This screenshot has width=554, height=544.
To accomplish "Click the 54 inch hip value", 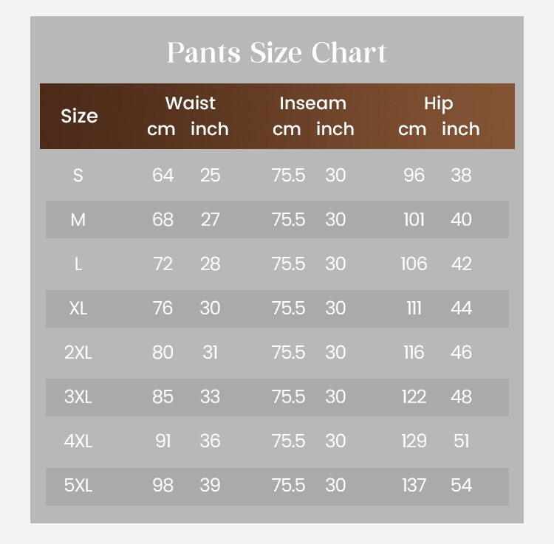I will (x=461, y=486).
